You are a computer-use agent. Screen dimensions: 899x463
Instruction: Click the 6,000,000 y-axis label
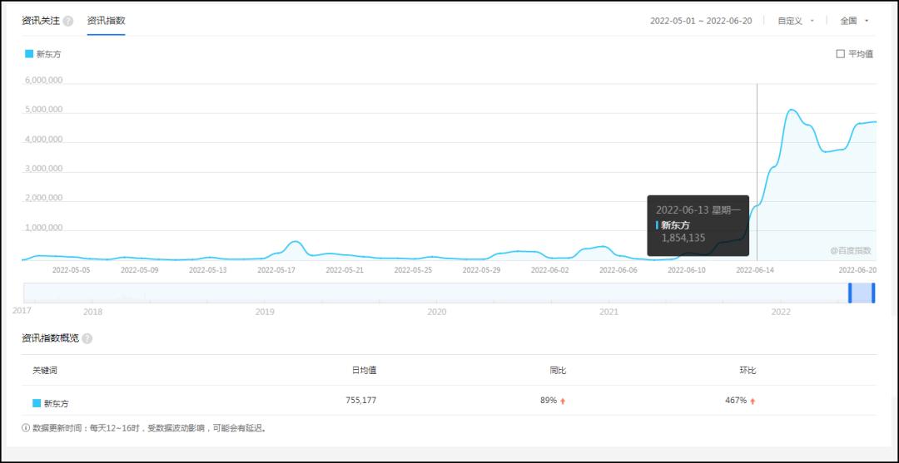tap(44, 81)
